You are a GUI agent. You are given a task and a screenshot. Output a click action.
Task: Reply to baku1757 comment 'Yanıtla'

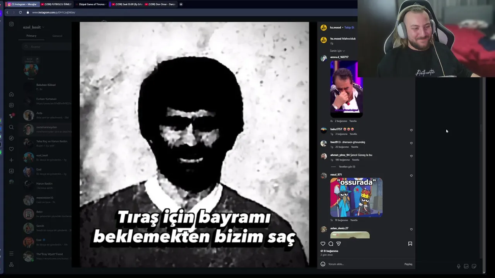tap(353, 134)
